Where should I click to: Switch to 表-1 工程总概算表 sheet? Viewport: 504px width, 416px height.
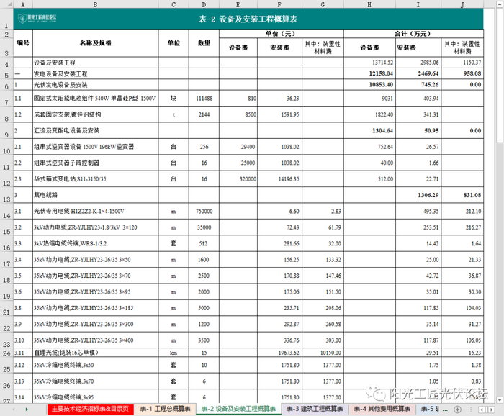click(165, 409)
